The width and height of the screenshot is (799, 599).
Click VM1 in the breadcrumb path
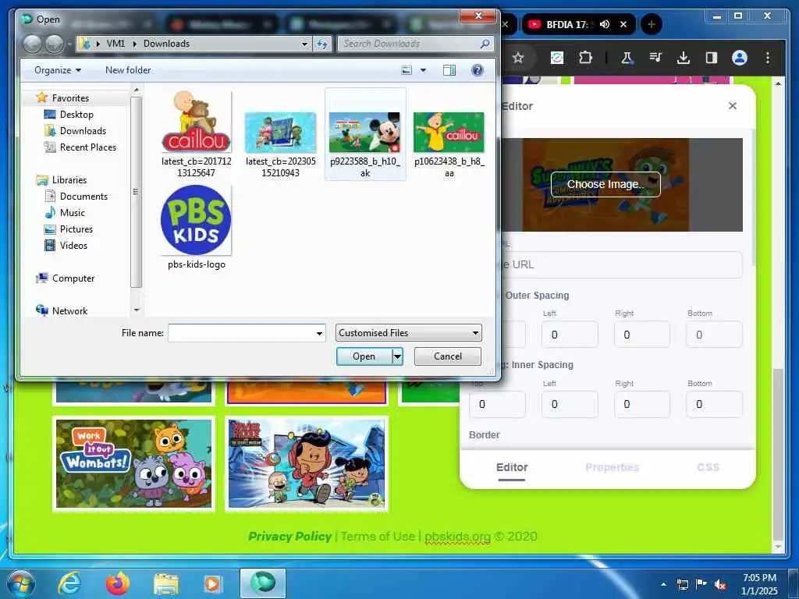point(115,44)
